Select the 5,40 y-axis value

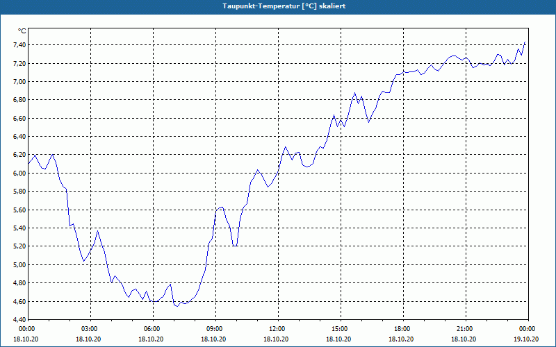(19, 228)
